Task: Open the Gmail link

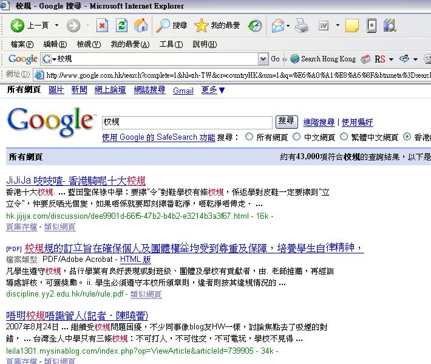Action: [183, 91]
